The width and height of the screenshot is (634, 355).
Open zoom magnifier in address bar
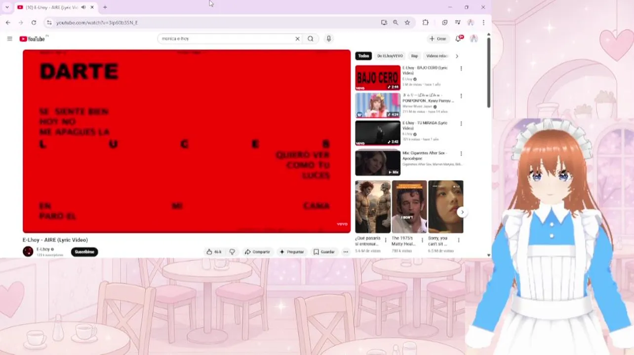point(396,23)
